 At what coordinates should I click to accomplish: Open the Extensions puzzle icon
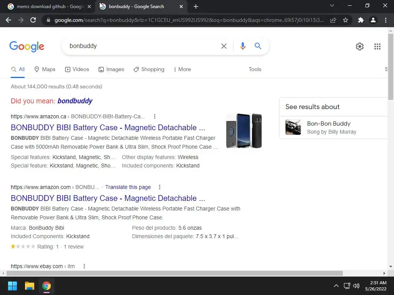click(x=361, y=20)
